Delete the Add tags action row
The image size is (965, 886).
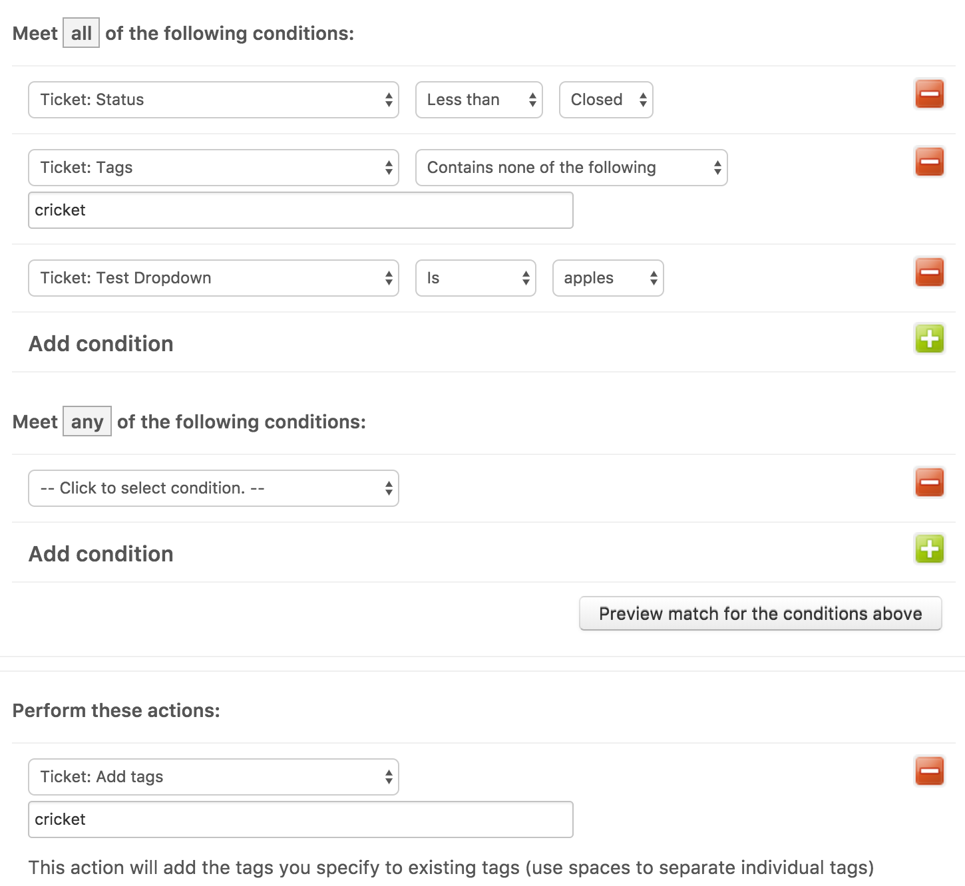[929, 771]
